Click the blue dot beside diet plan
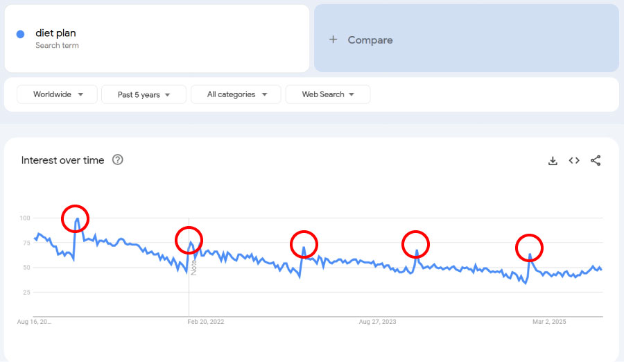Viewport: 624px width, 362px height. coord(21,34)
